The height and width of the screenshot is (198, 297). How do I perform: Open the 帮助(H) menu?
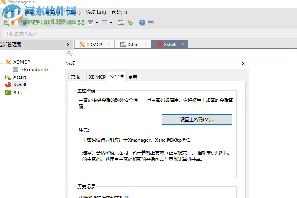[x=119, y=12]
